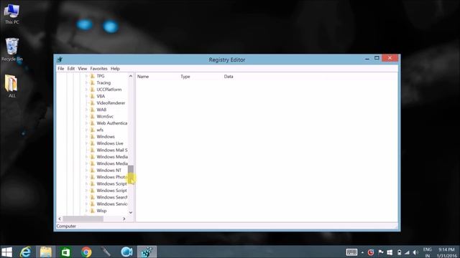
Task: Click the folder icon beside VideoRenderer
Action: [x=92, y=103]
